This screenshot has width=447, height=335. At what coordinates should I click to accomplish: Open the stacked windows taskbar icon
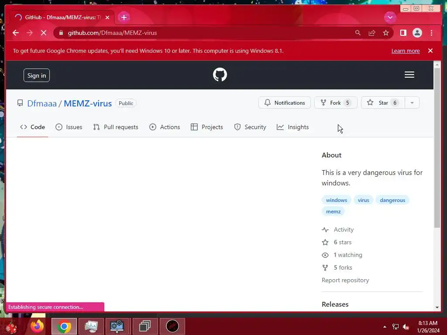(x=145, y=326)
